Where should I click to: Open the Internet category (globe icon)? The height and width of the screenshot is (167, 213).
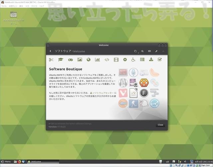coord(89,60)
